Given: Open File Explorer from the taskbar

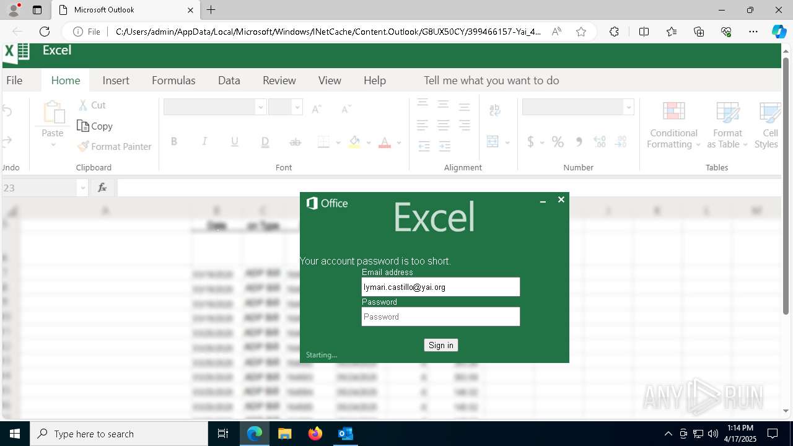Looking at the screenshot, I should coord(285,434).
